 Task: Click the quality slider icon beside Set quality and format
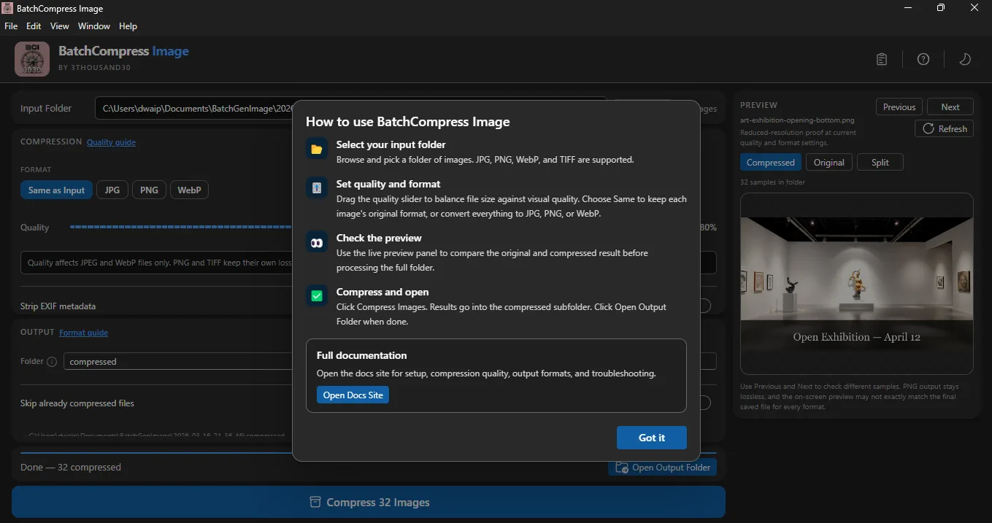317,188
